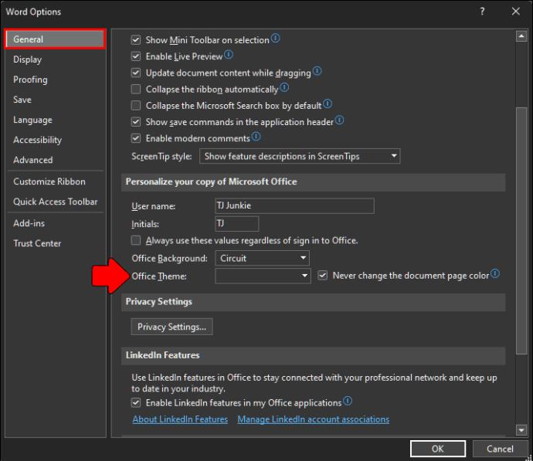
Task: Click info icon beside Enable modern comments
Action: pyautogui.click(x=256, y=137)
